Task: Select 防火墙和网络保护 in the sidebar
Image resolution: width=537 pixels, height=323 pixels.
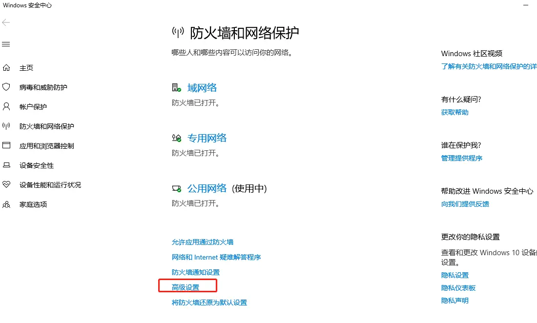Action: click(46, 126)
